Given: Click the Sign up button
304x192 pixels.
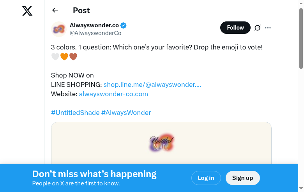Looking at the screenshot, I should pos(242,178).
